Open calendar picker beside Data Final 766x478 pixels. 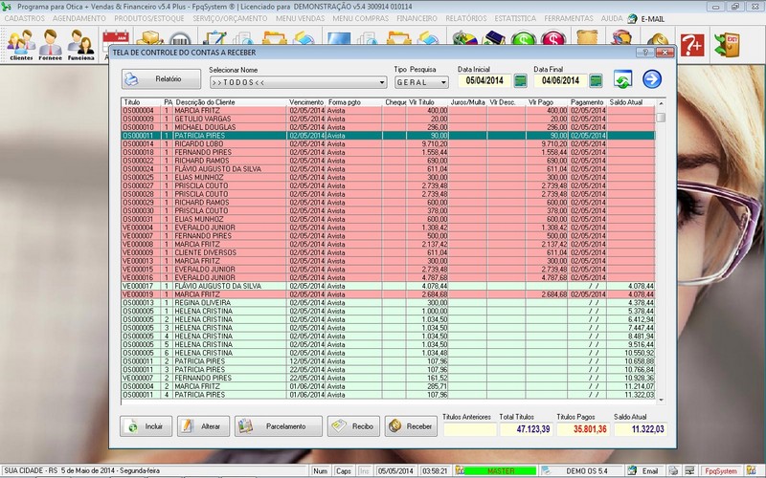[597, 81]
